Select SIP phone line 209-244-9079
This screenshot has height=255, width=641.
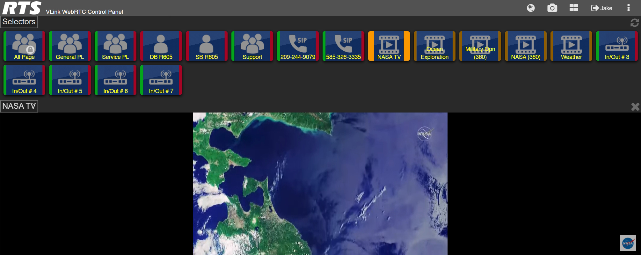298,46
